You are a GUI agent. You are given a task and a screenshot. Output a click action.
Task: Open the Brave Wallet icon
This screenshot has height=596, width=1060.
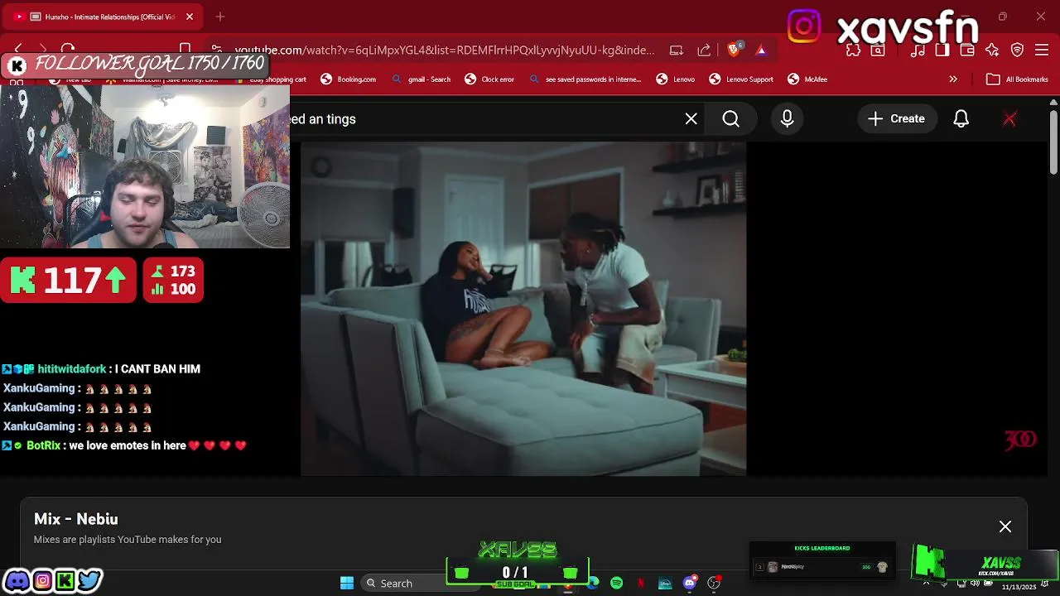(x=967, y=50)
